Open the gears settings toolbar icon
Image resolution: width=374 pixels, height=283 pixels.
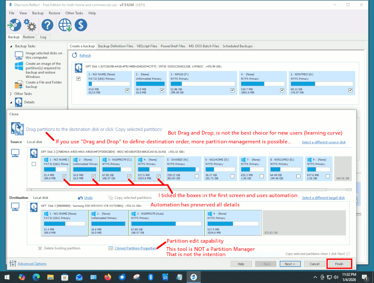click(30, 25)
